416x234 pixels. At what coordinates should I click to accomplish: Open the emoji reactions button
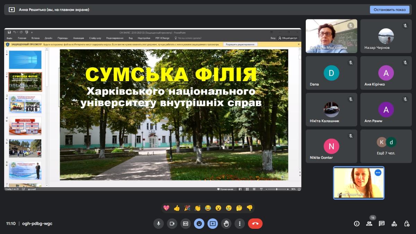tap(199, 224)
